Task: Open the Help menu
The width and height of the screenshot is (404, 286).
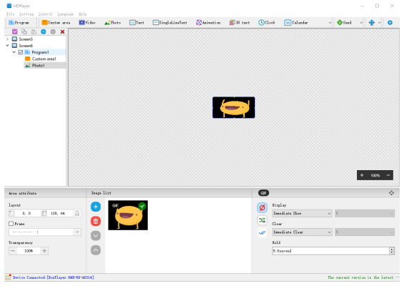Action: click(x=83, y=14)
